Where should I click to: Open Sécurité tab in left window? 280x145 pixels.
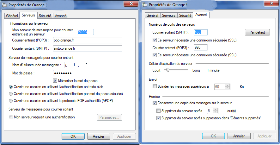(x=45, y=16)
